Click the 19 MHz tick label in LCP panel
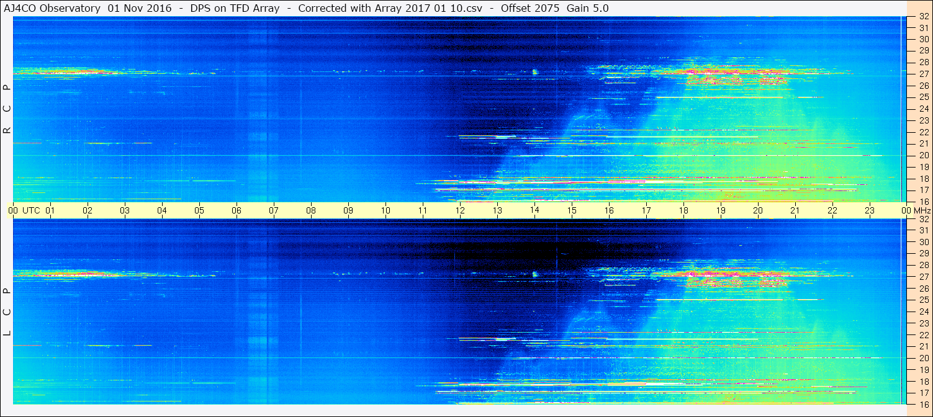Screen dimensions: 933x417 point(924,370)
